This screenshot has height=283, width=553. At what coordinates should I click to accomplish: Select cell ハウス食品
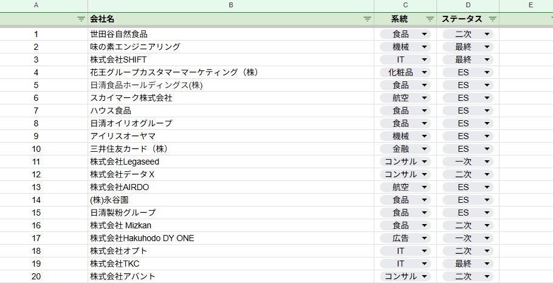[x=231, y=111]
